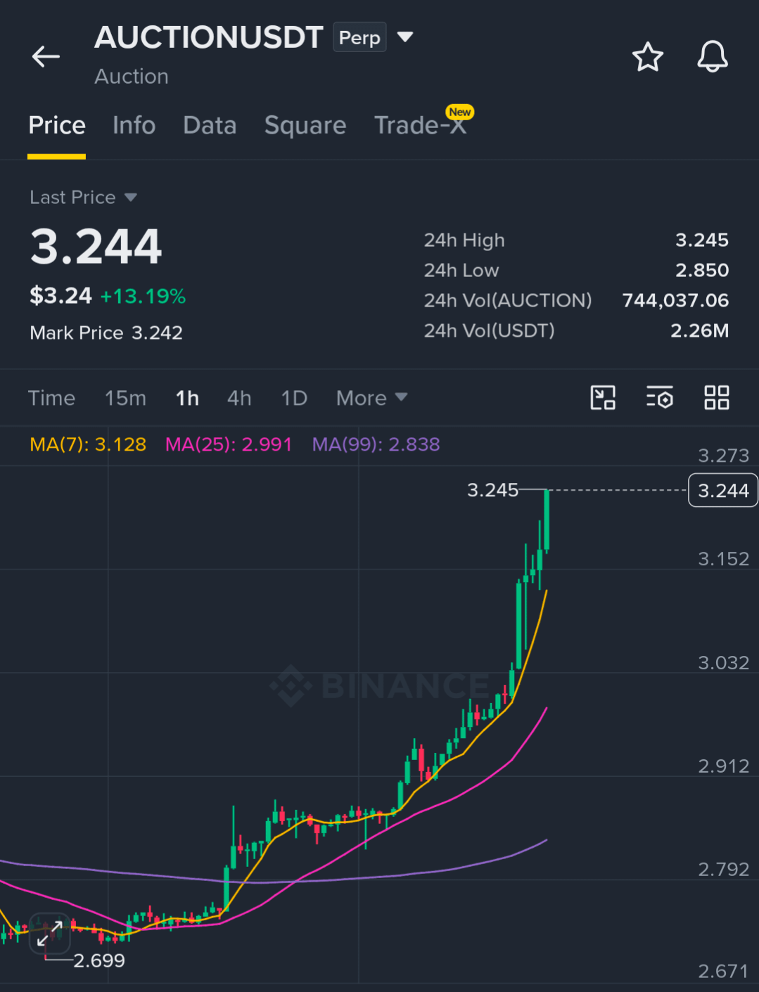Select the 15m timeframe
The height and width of the screenshot is (992, 759).
pyautogui.click(x=125, y=398)
